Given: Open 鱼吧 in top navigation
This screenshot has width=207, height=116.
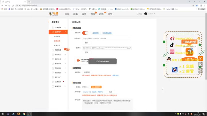Looking at the screenshot, I should (x=110, y=14).
